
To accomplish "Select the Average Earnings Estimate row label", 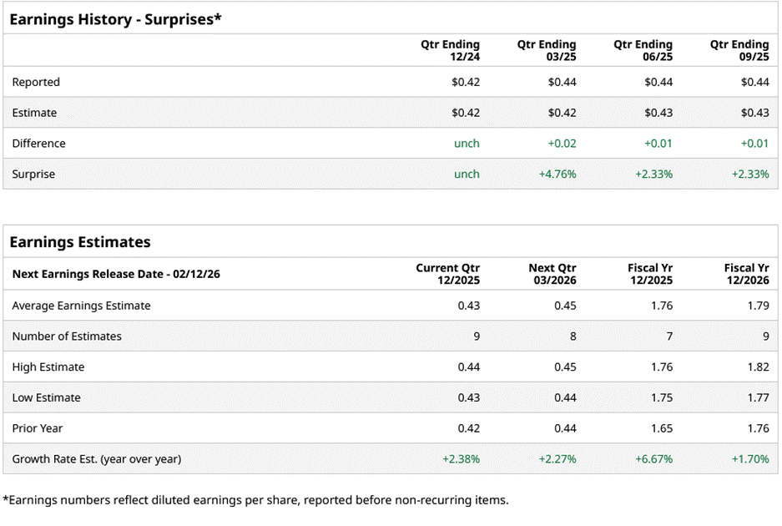I will 81,306.
